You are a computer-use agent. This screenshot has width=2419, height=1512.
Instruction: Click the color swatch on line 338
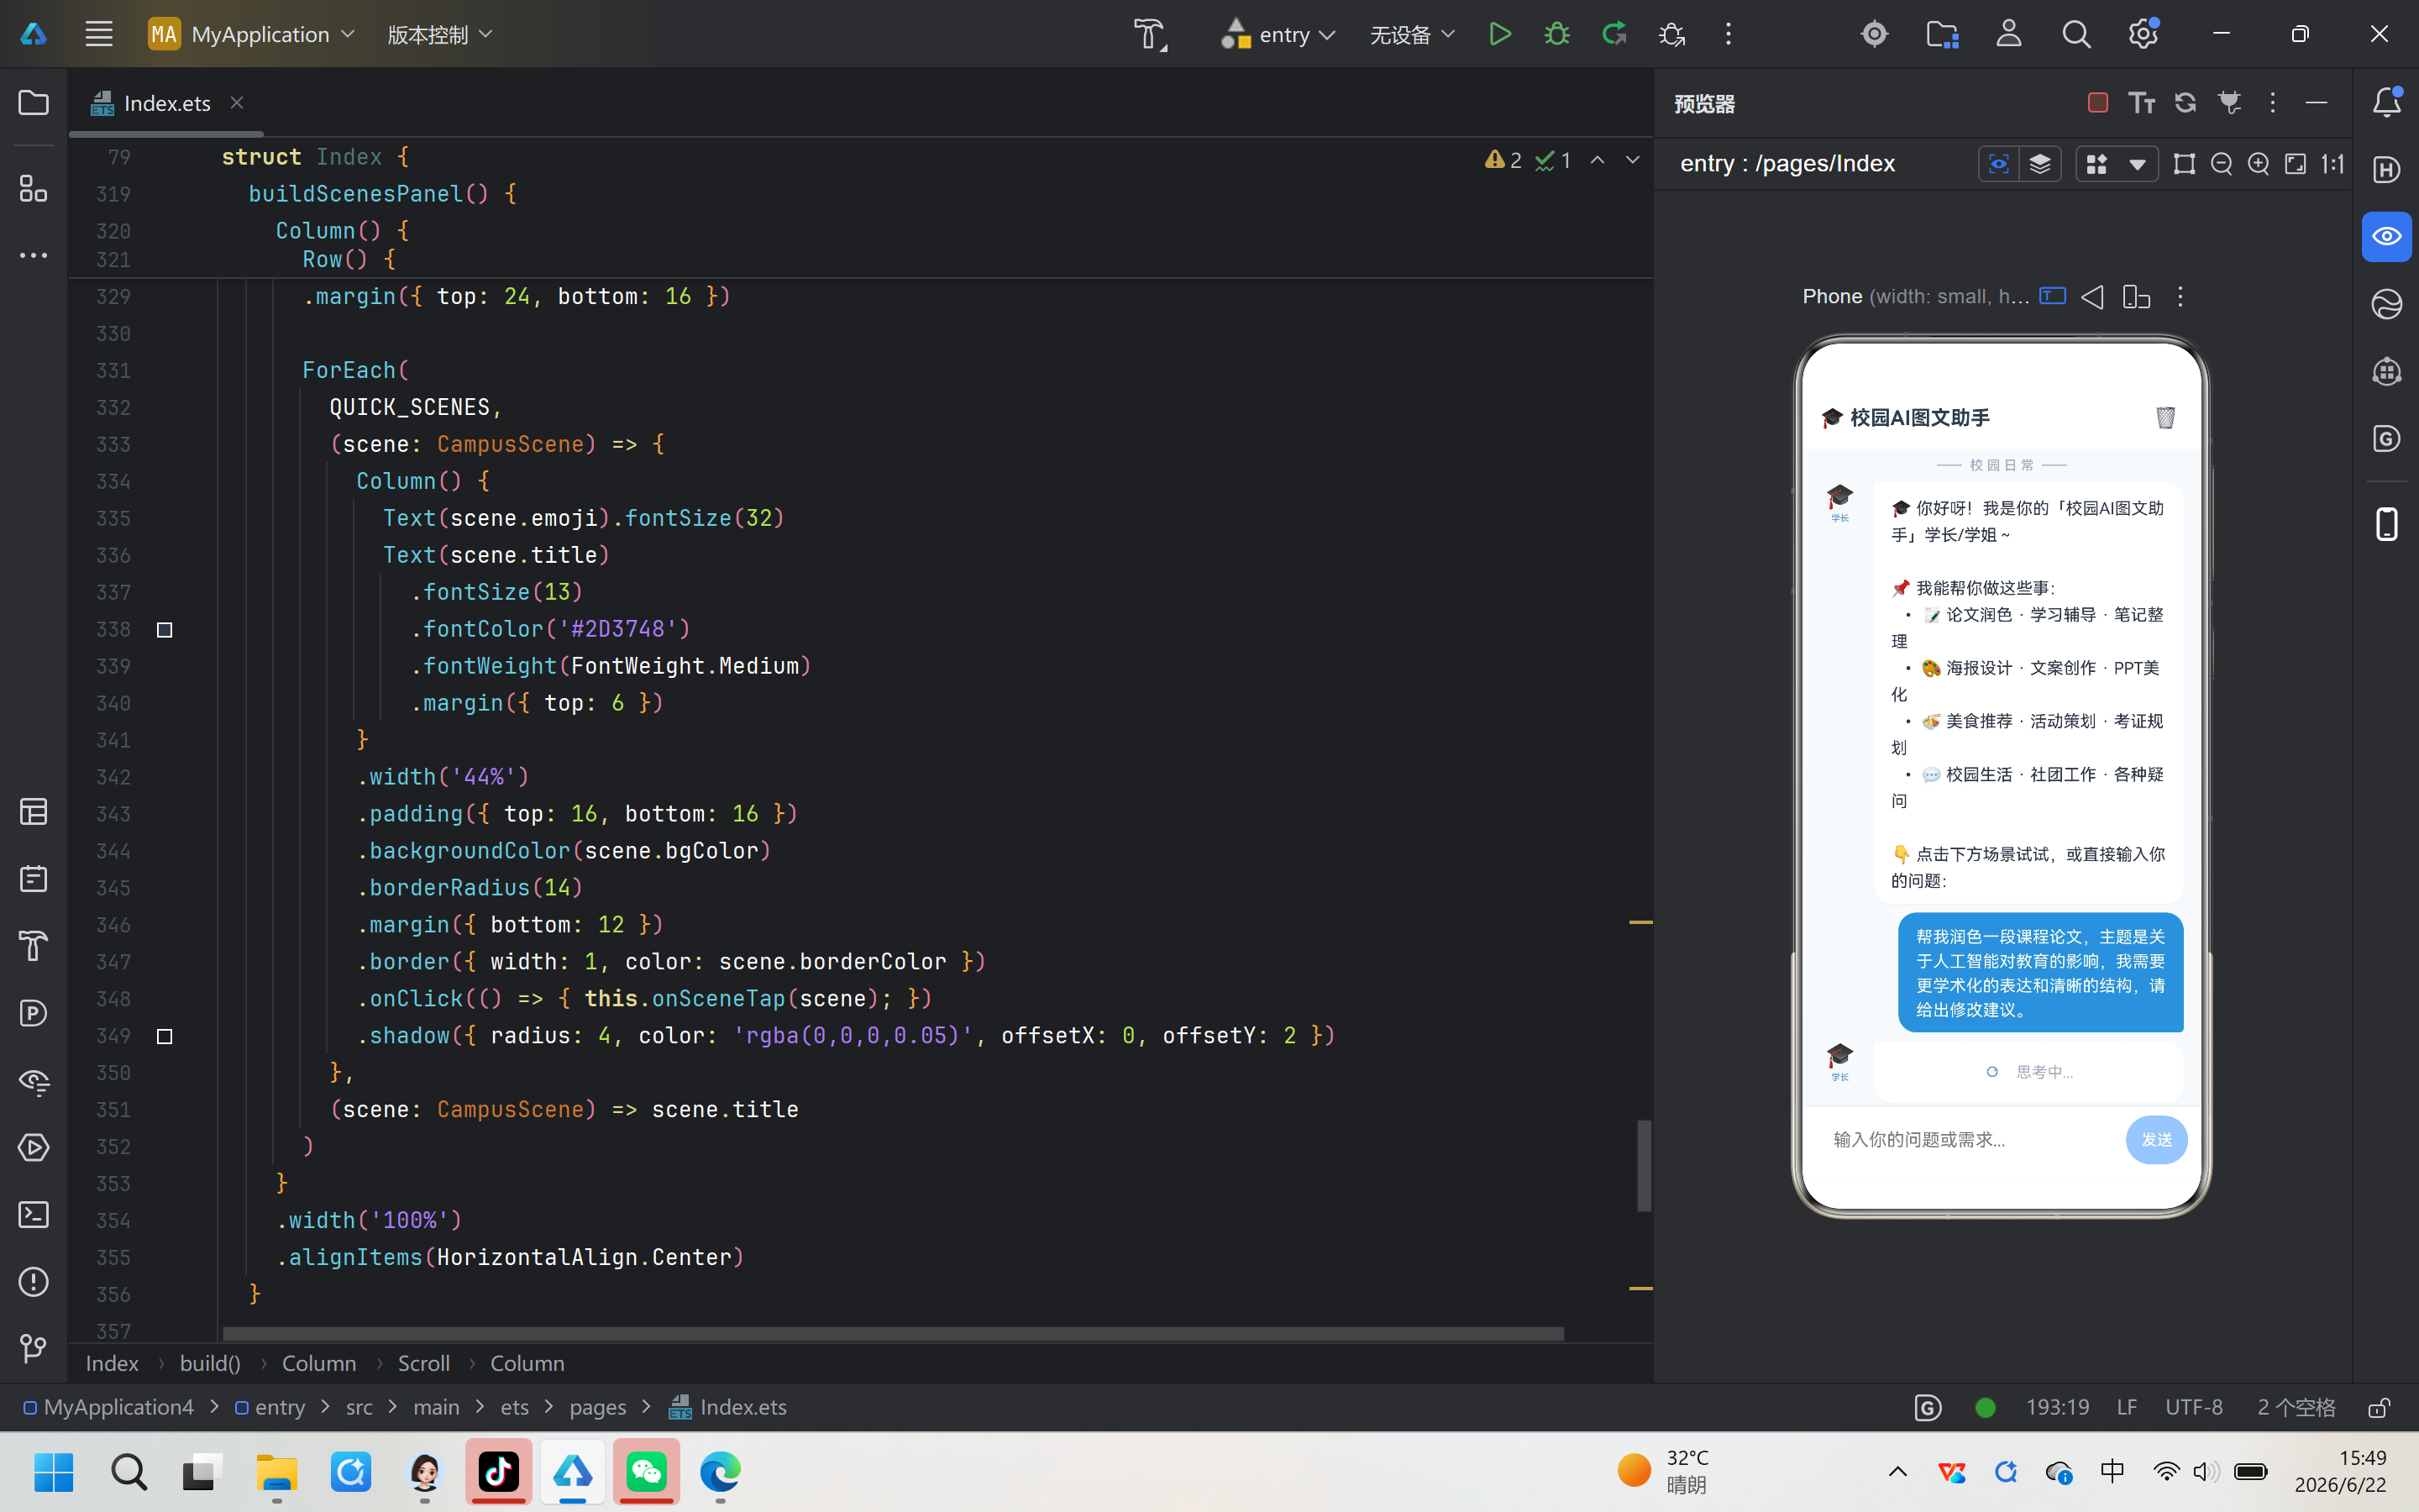click(165, 630)
